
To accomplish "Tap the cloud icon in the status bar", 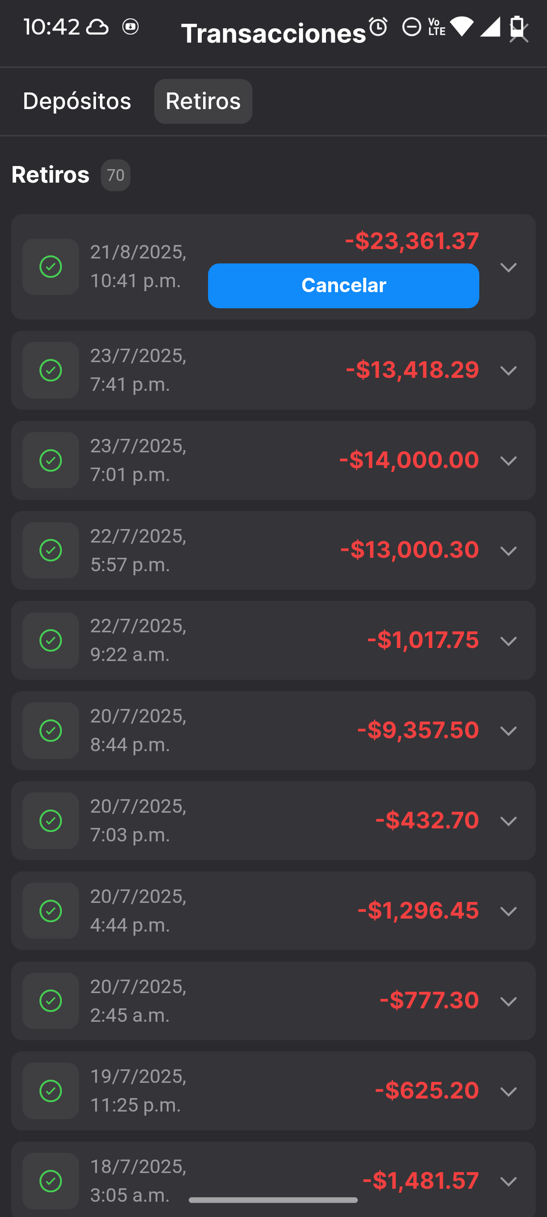I will (97, 27).
